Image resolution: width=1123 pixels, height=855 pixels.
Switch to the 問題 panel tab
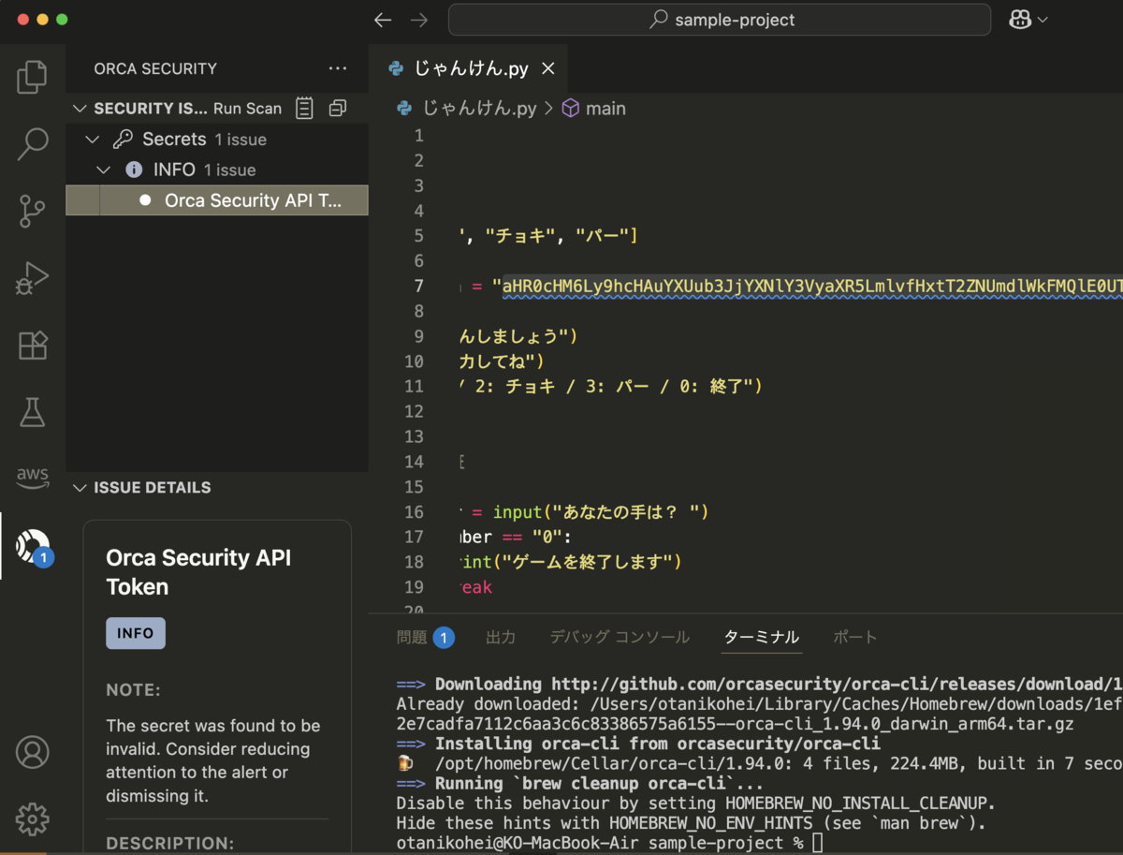coord(425,638)
